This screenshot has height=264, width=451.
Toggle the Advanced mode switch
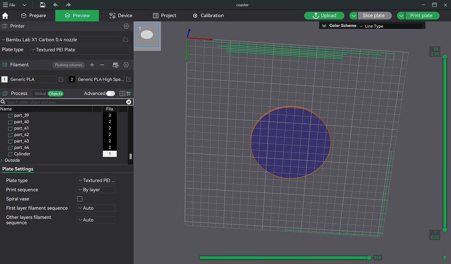110,94
